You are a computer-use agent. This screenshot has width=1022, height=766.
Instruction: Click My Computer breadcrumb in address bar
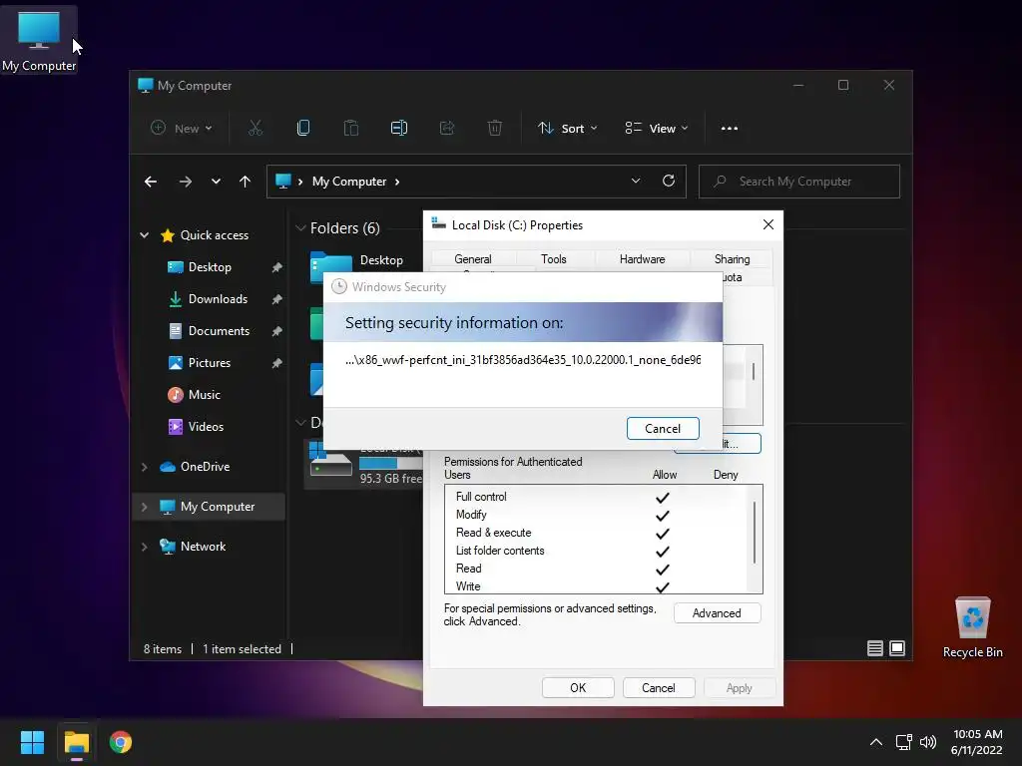coord(349,182)
